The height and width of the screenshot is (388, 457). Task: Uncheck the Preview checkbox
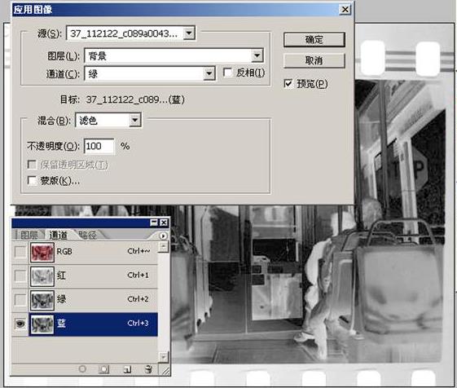288,84
